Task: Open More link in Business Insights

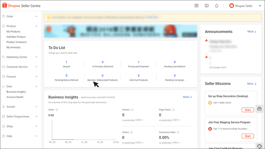Action: click(x=187, y=97)
